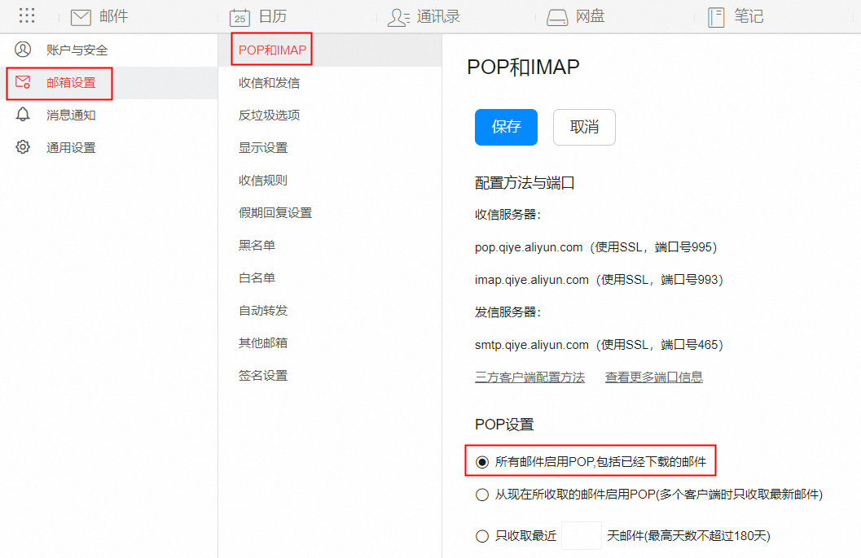The height and width of the screenshot is (558, 861).
Task: Click the days number input box
Action: 582,536
